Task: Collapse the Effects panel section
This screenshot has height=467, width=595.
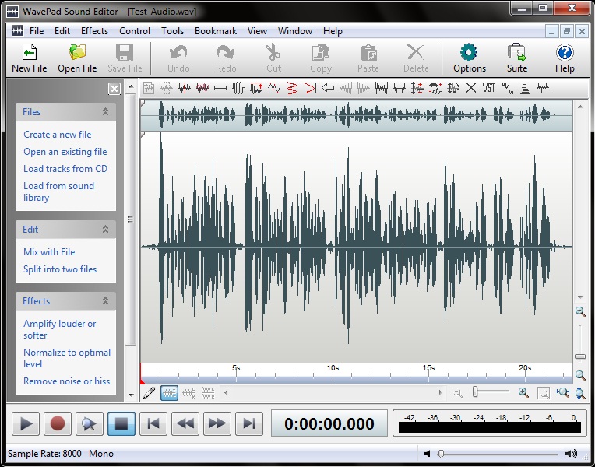Action: [x=105, y=301]
